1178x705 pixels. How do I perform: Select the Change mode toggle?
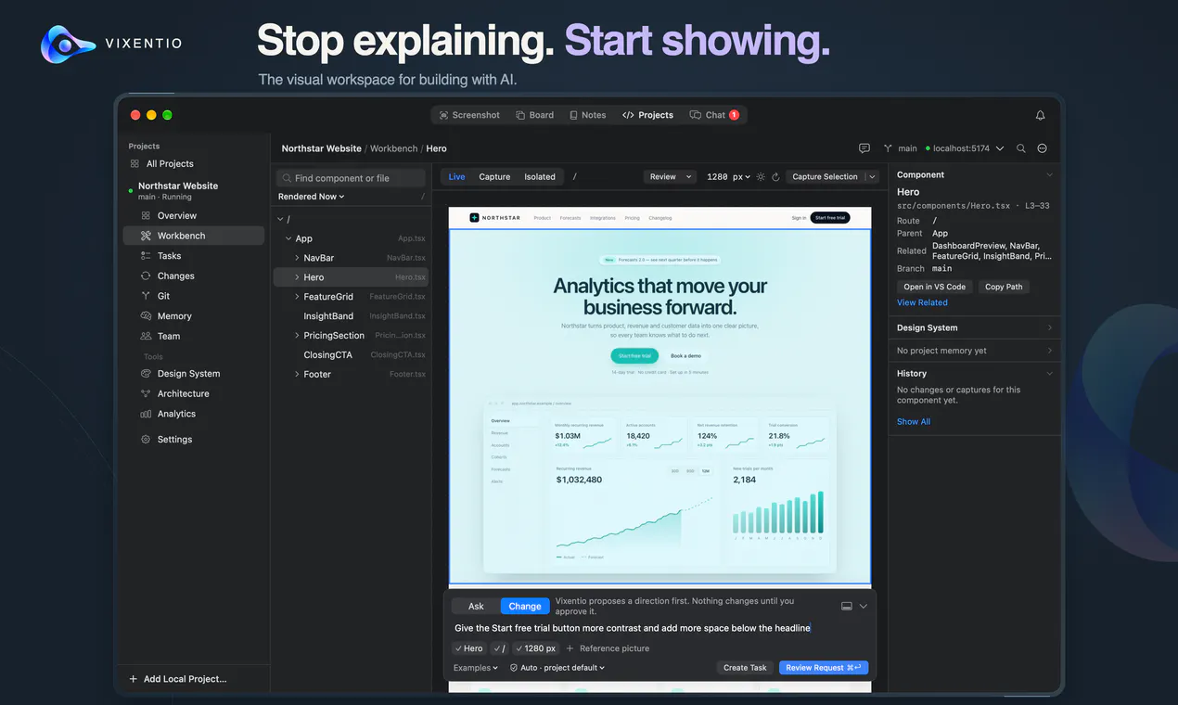524,607
